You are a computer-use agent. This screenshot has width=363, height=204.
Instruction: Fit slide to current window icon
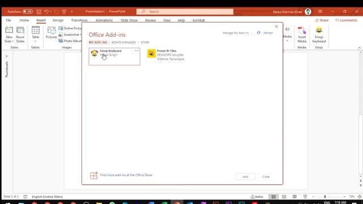point(360,197)
